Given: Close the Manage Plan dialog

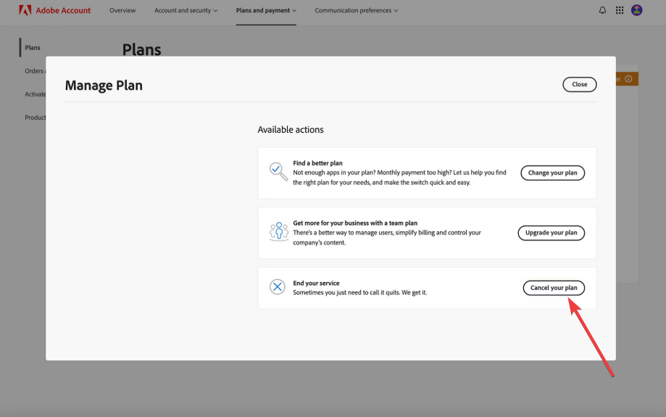Looking at the screenshot, I should 579,84.
